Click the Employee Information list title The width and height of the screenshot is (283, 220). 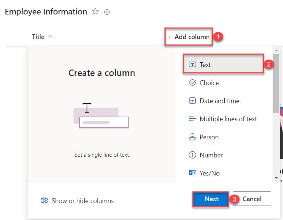[x=46, y=12]
